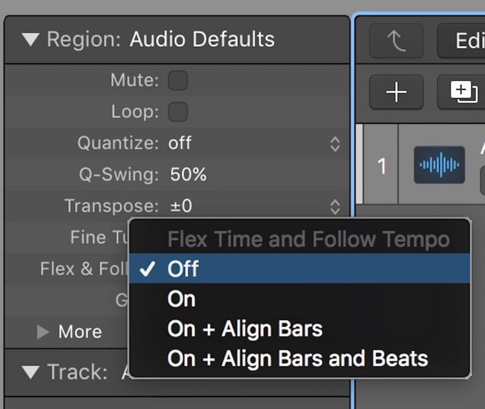
Task: Collapse the Region inspector triangle
Action: tap(30, 40)
